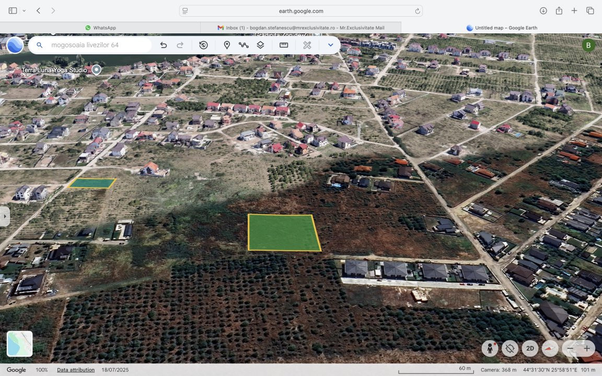Switch to the WhatsApp tab
This screenshot has height=376, width=602.
[100, 28]
